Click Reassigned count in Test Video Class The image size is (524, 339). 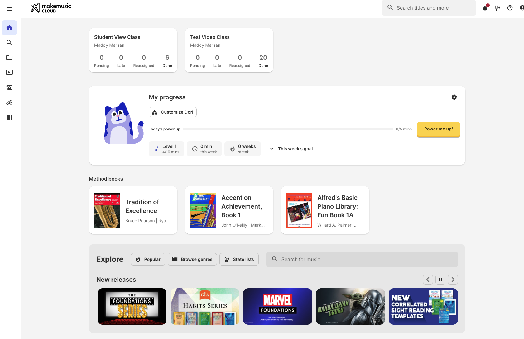(x=240, y=61)
